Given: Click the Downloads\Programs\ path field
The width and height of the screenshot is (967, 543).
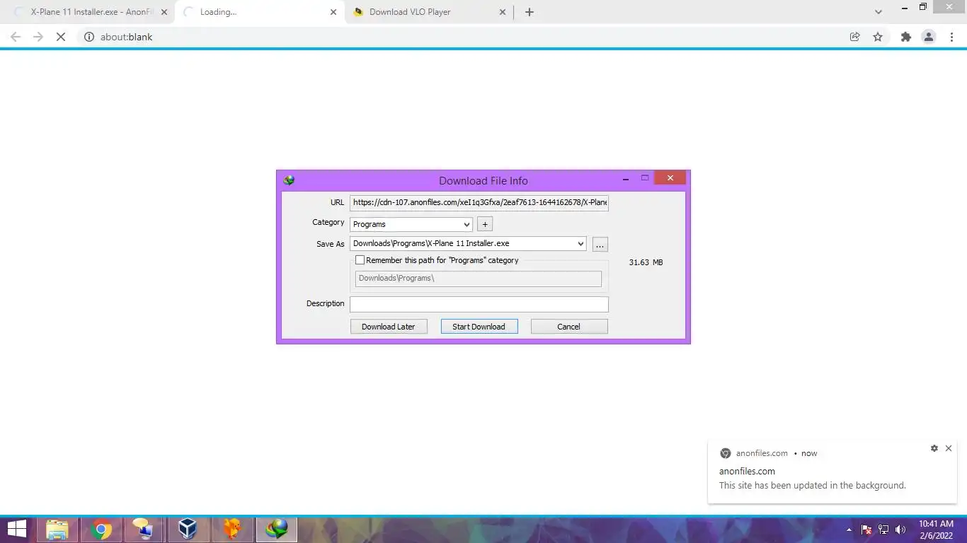Looking at the screenshot, I should (479, 279).
